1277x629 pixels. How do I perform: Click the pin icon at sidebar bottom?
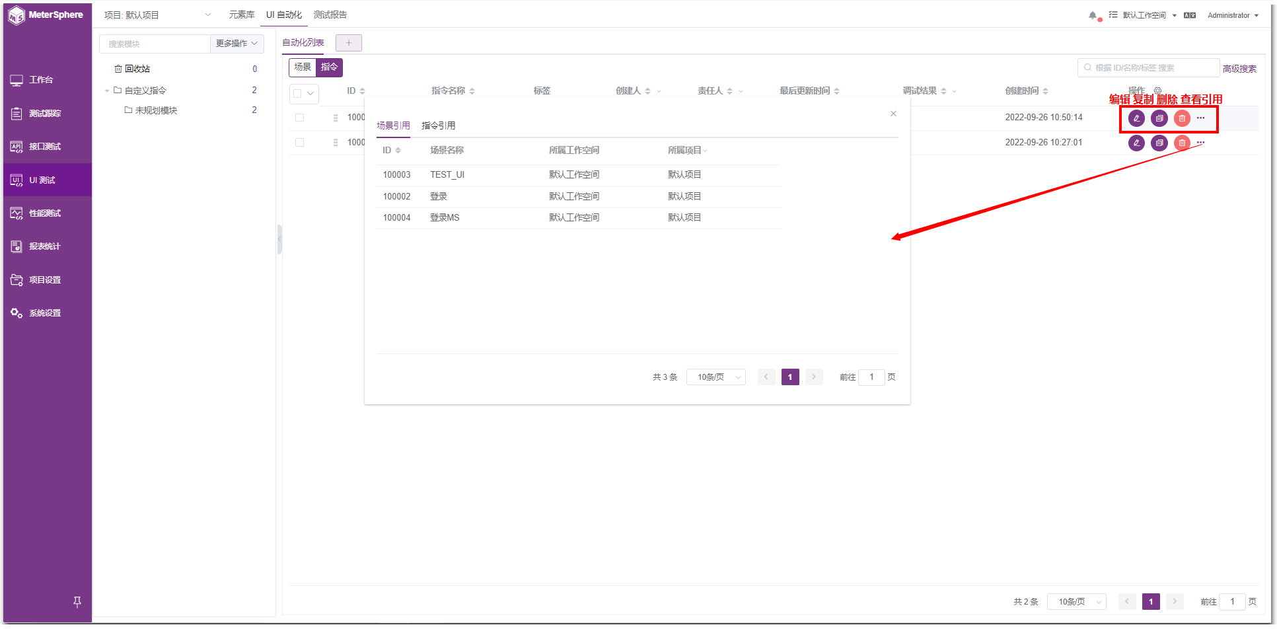(x=77, y=602)
